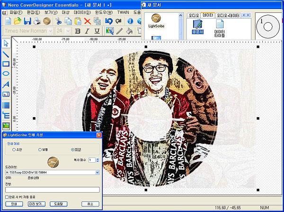
Task: Open the Times New Roman font dropdown
Action: click(x=51, y=31)
